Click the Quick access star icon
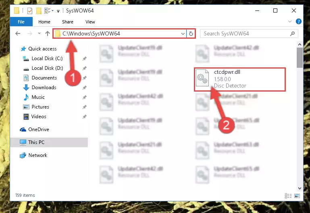Image resolution: width=310 pixels, height=213 pixels. [x=23, y=49]
